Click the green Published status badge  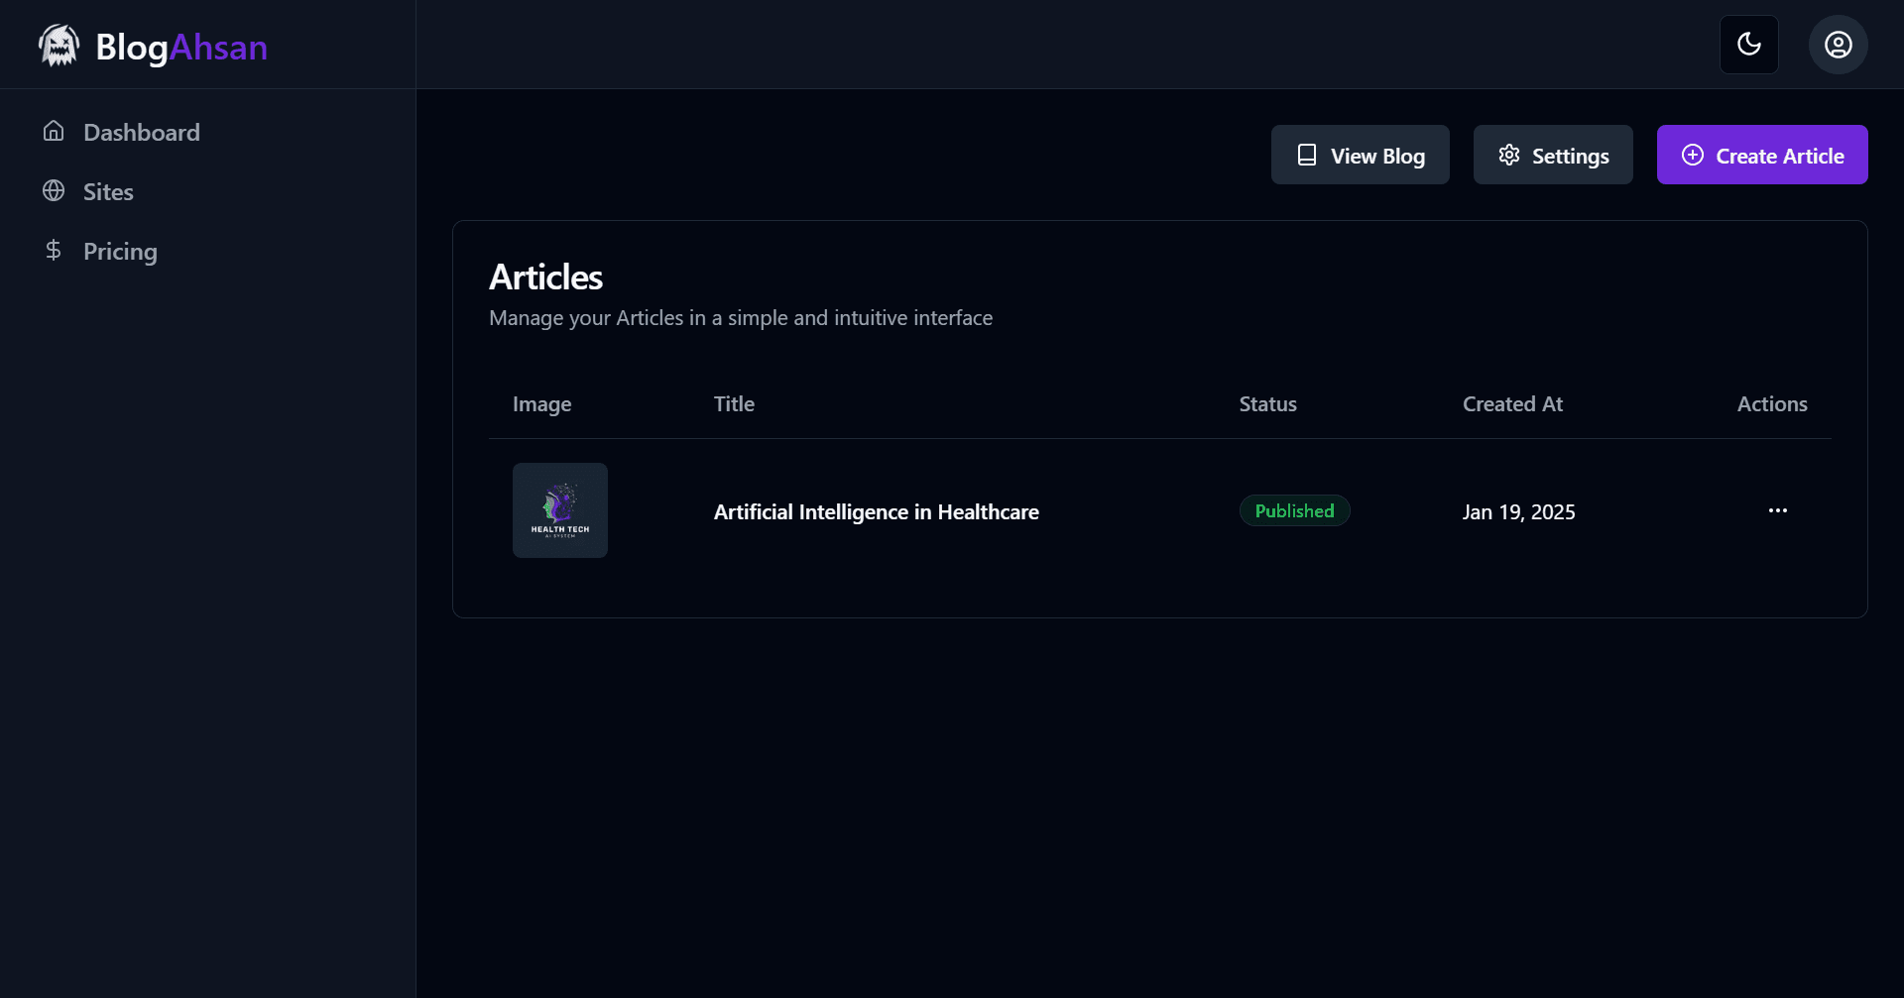pos(1294,510)
